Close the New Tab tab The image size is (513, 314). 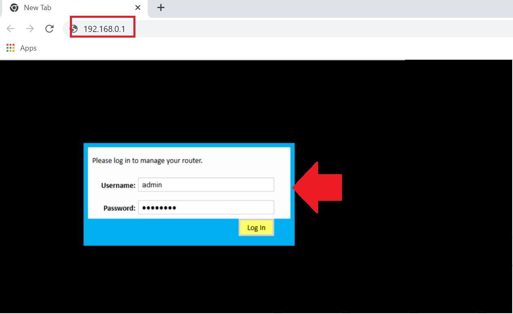click(x=138, y=8)
